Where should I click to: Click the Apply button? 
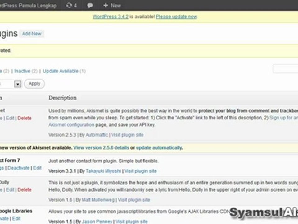click(x=34, y=84)
